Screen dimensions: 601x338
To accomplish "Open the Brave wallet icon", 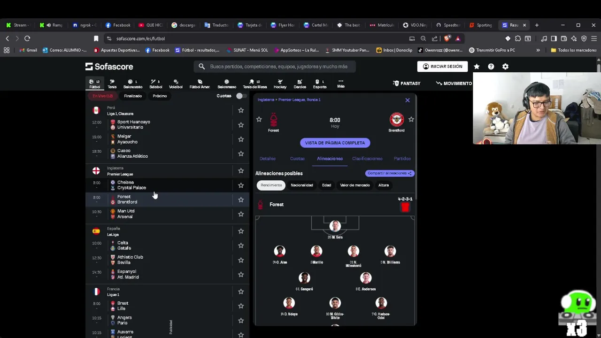I will (564, 38).
